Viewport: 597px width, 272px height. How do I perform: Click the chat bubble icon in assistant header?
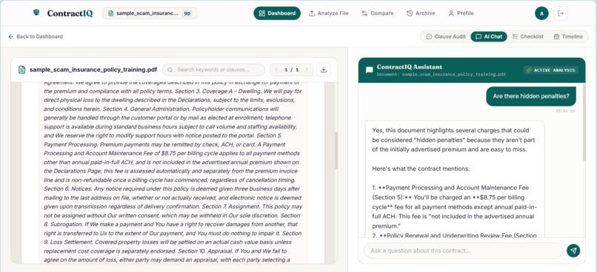click(370, 70)
